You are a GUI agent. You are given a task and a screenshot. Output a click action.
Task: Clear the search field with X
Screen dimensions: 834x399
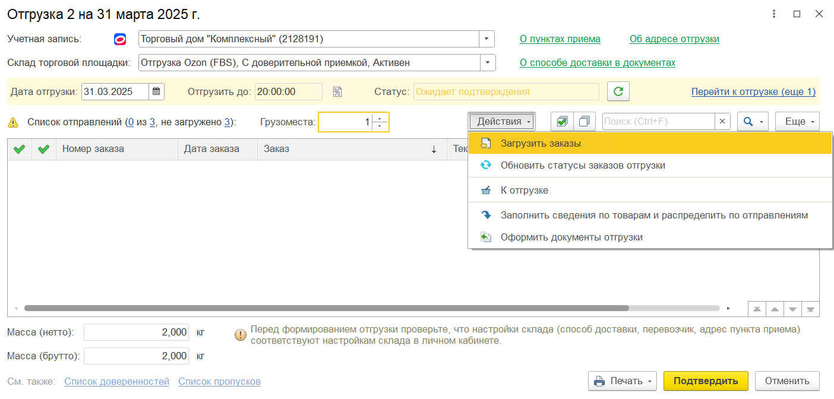722,121
